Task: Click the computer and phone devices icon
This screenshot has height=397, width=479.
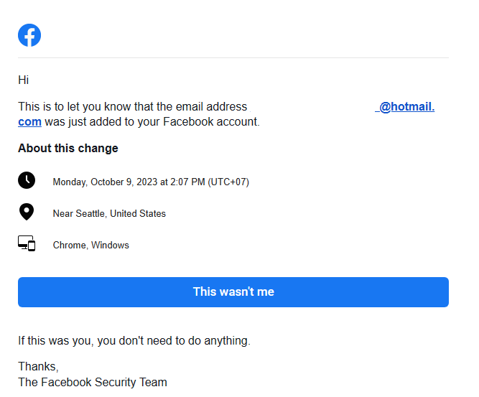Action: coord(27,243)
